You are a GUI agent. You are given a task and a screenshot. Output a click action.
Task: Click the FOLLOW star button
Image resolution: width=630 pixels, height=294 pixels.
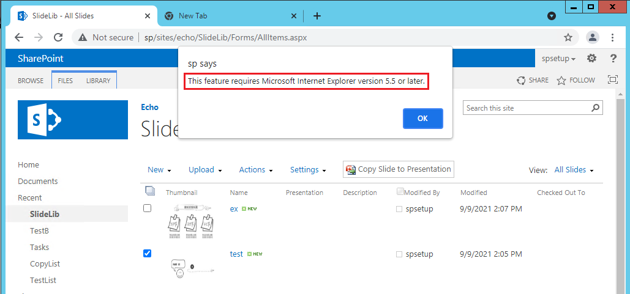click(576, 80)
